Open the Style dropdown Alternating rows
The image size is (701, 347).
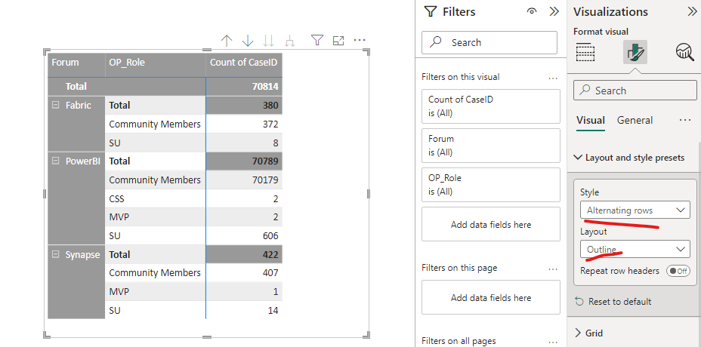[x=635, y=210]
